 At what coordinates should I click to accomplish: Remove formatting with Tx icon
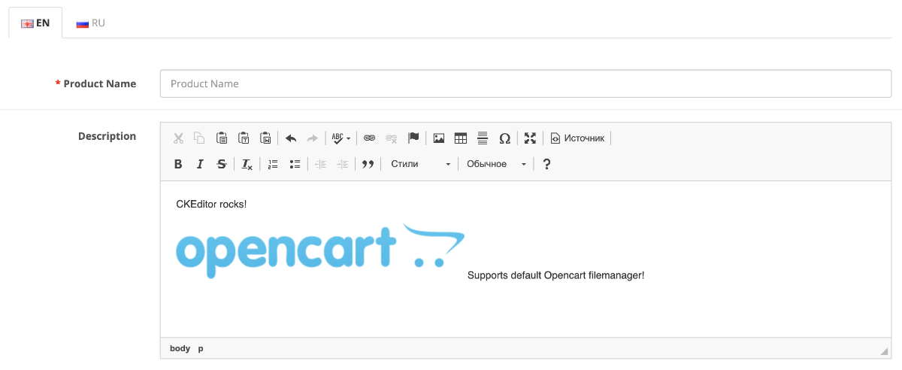(247, 164)
